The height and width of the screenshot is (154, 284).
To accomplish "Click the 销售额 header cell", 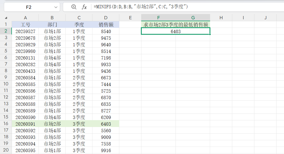I will (x=106, y=25).
